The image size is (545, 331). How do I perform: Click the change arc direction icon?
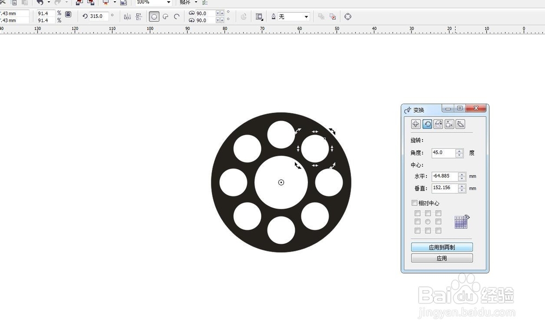tap(244, 16)
